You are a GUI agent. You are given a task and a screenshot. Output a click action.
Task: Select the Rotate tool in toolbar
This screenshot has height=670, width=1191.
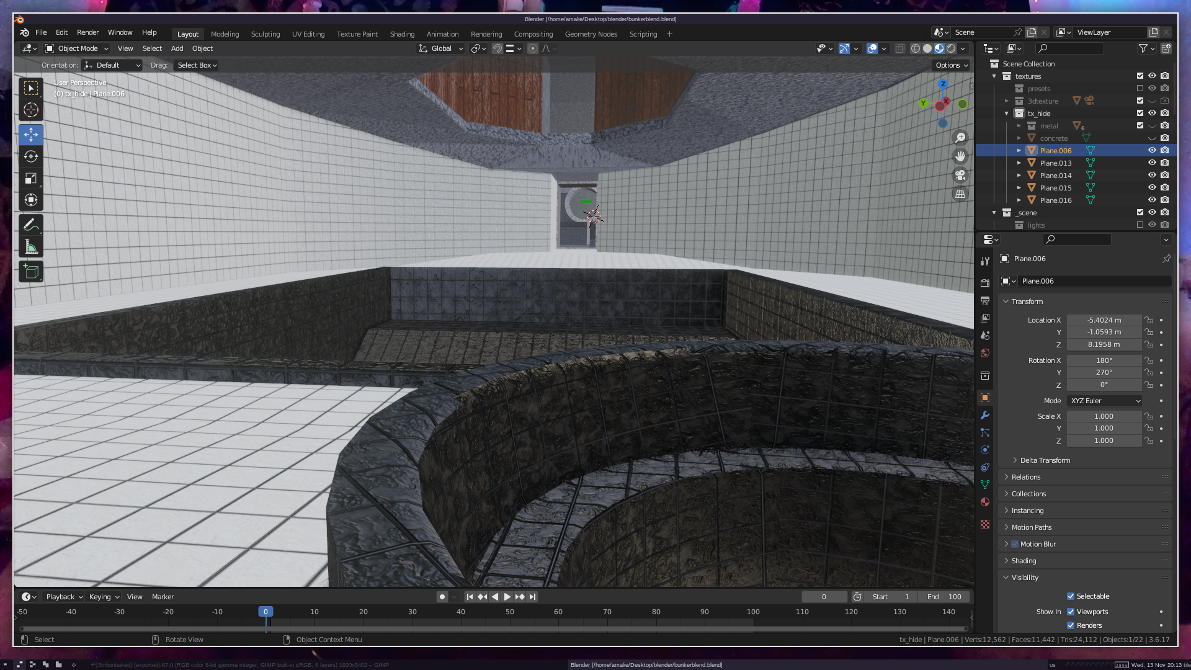coord(31,156)
